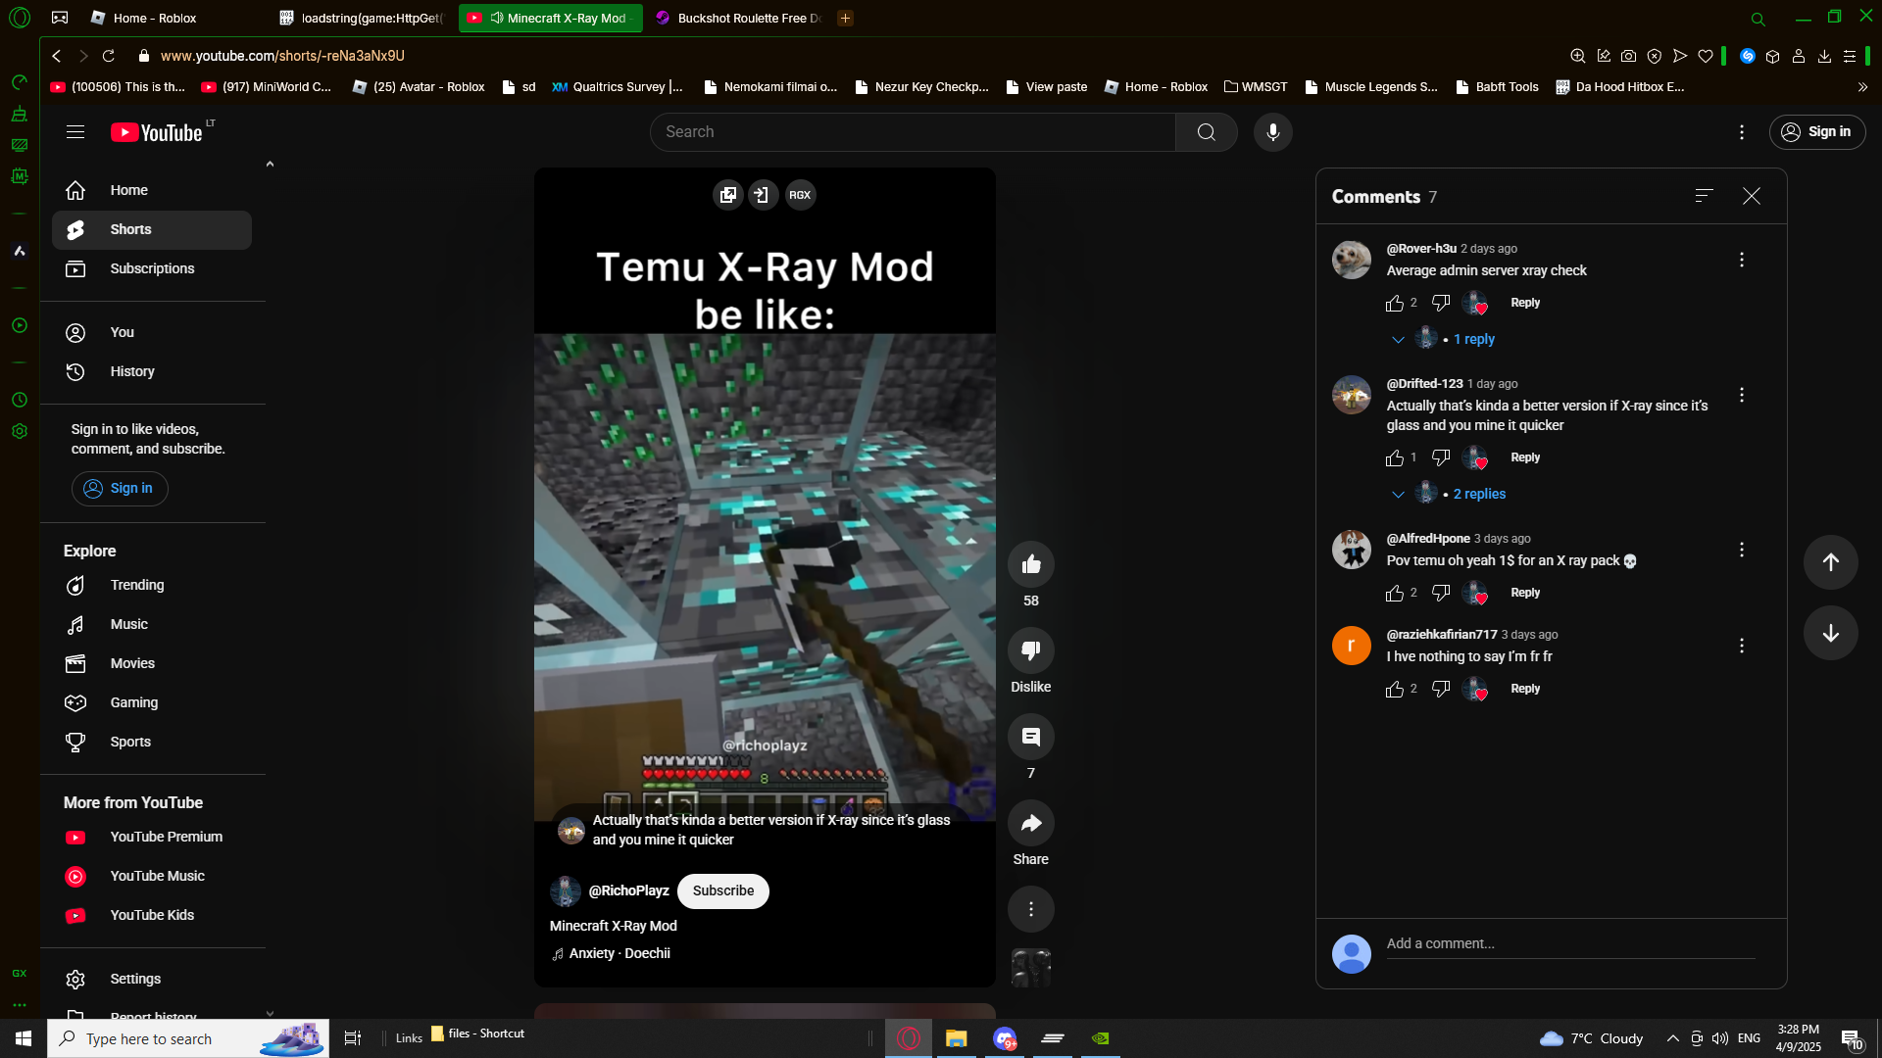Like the comment by @Rover-h3u
1882x1058 pixels.
[x=1395, y=304]
